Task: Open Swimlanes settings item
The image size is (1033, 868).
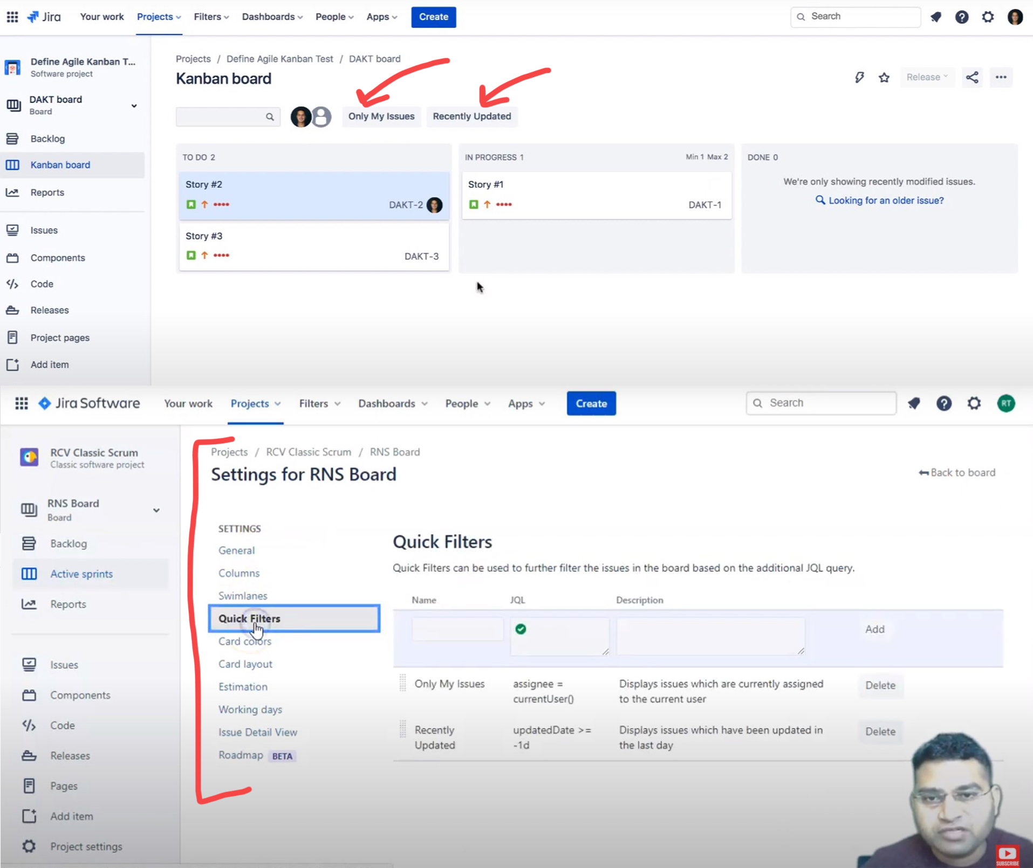Action: click(x=243, y=596)
